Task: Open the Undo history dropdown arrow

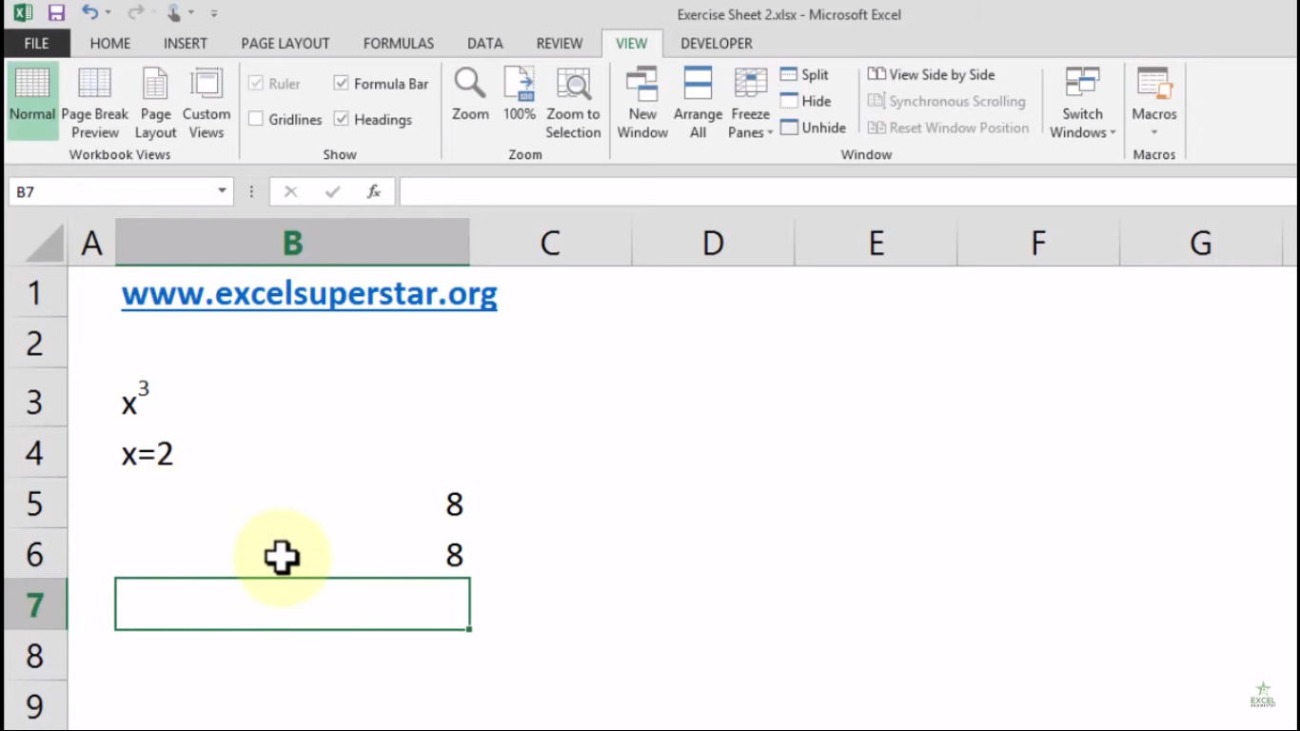Action: point(108,13)
